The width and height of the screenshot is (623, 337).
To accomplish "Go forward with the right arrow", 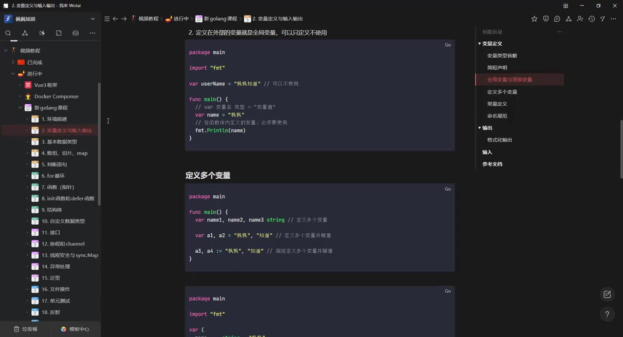I will [x=124, y=19].
